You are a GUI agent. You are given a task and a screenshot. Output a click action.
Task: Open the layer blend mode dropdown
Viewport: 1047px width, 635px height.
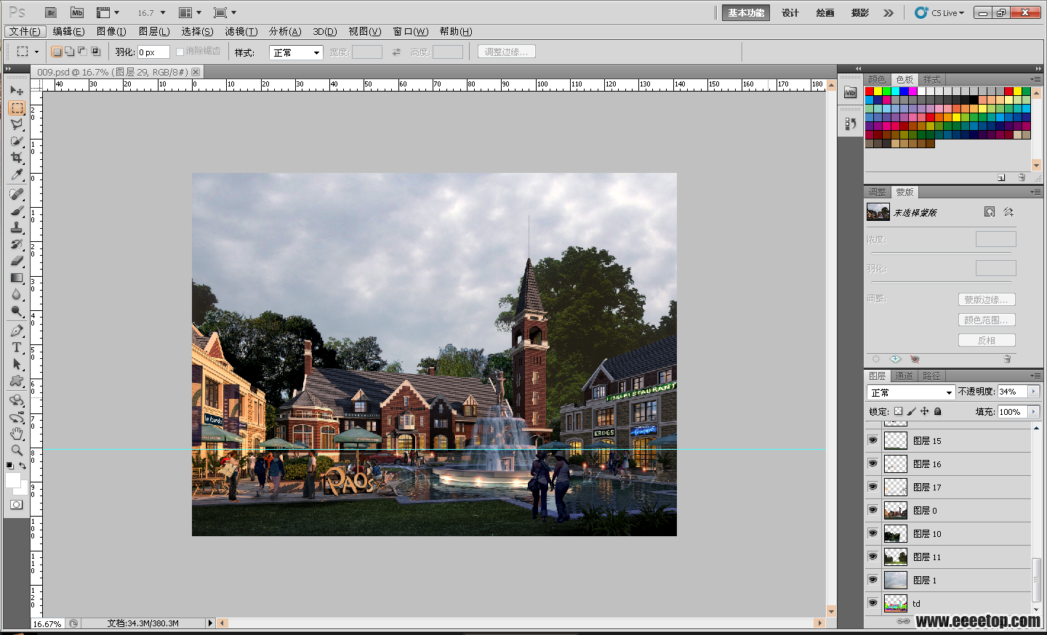(x=910, y=392)
